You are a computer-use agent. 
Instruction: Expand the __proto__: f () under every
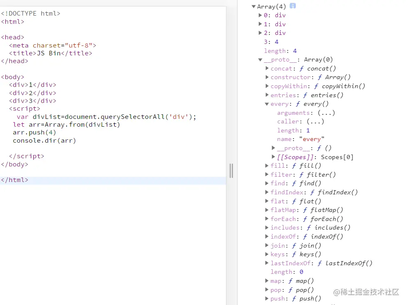(274, 148)
